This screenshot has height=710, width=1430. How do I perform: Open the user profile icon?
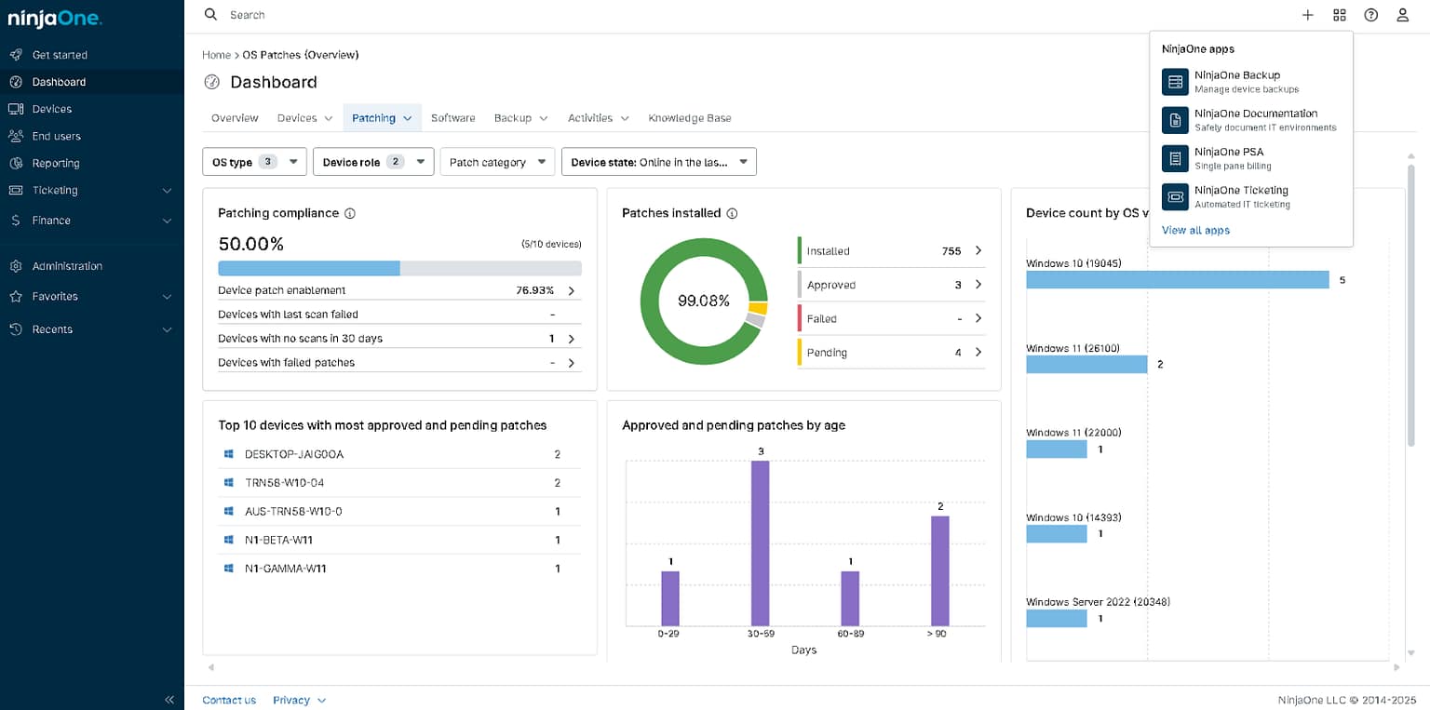1403,15
